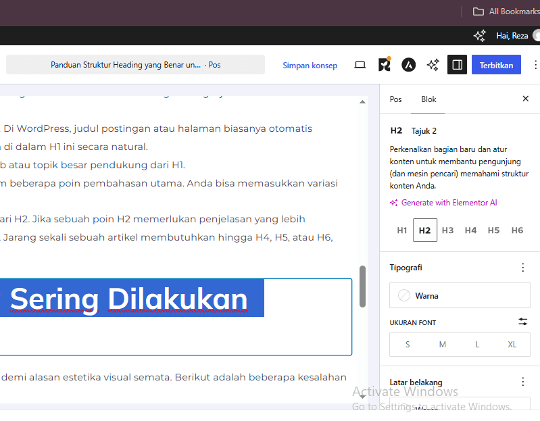The width and height of the screenshot is (540, 421).
Task: Click paragraph text mentioning H4, H5, atau H6
Action: point(166,237)
